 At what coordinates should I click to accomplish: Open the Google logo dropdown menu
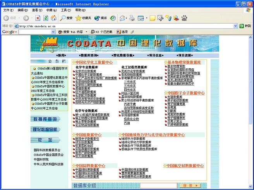click(9, 32)
